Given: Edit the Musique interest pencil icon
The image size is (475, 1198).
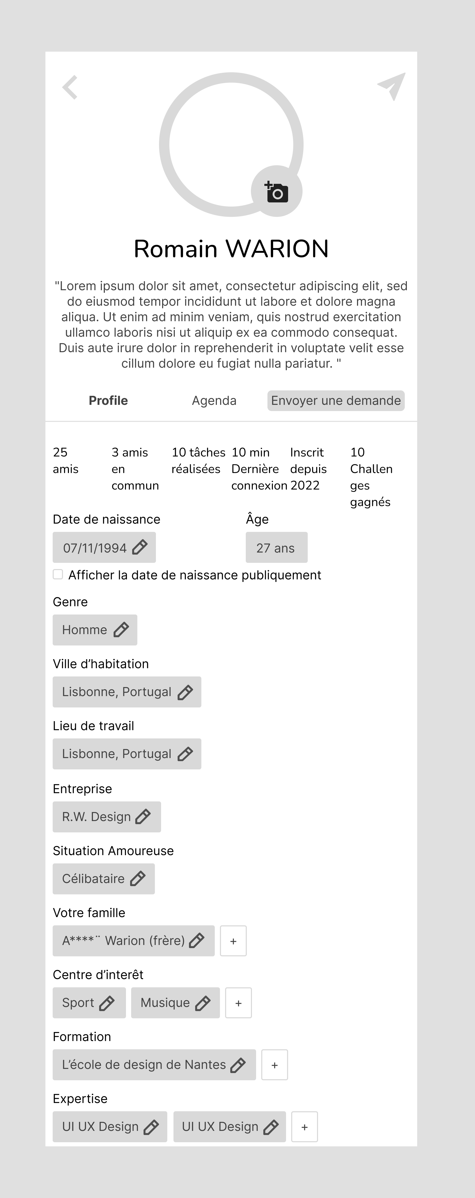Looking at the screenshot, I should (x=203, y=1003).
